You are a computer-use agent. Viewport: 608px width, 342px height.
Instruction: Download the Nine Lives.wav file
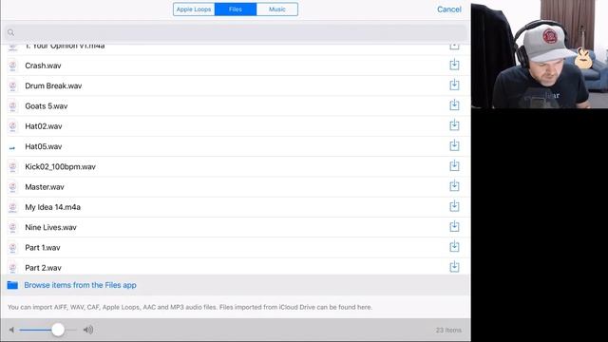454,226
